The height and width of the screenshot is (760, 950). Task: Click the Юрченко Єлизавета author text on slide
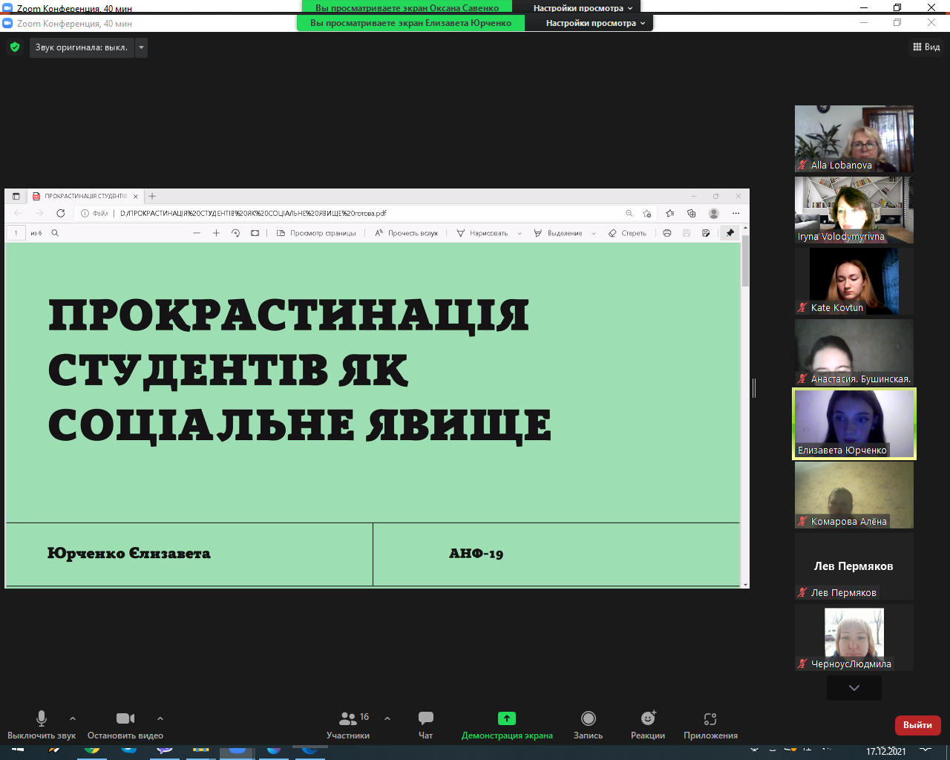pos(129,554)
